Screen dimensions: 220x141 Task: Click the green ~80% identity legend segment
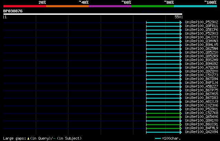153,6
